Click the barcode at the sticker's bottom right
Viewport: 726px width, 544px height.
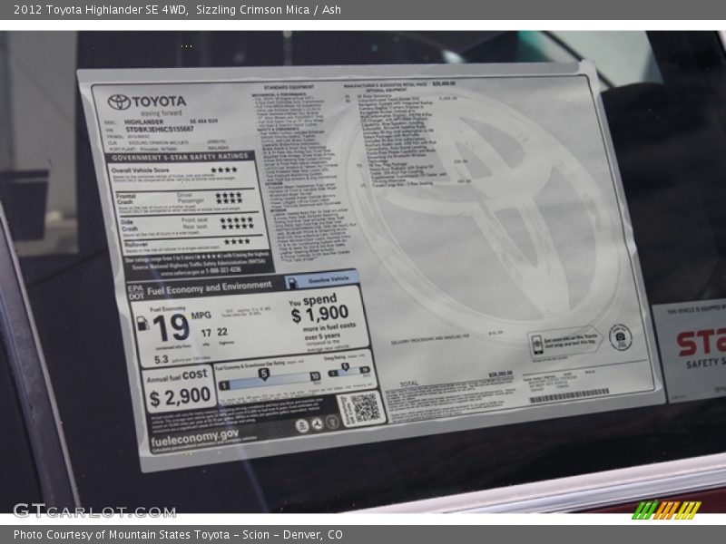569,395
